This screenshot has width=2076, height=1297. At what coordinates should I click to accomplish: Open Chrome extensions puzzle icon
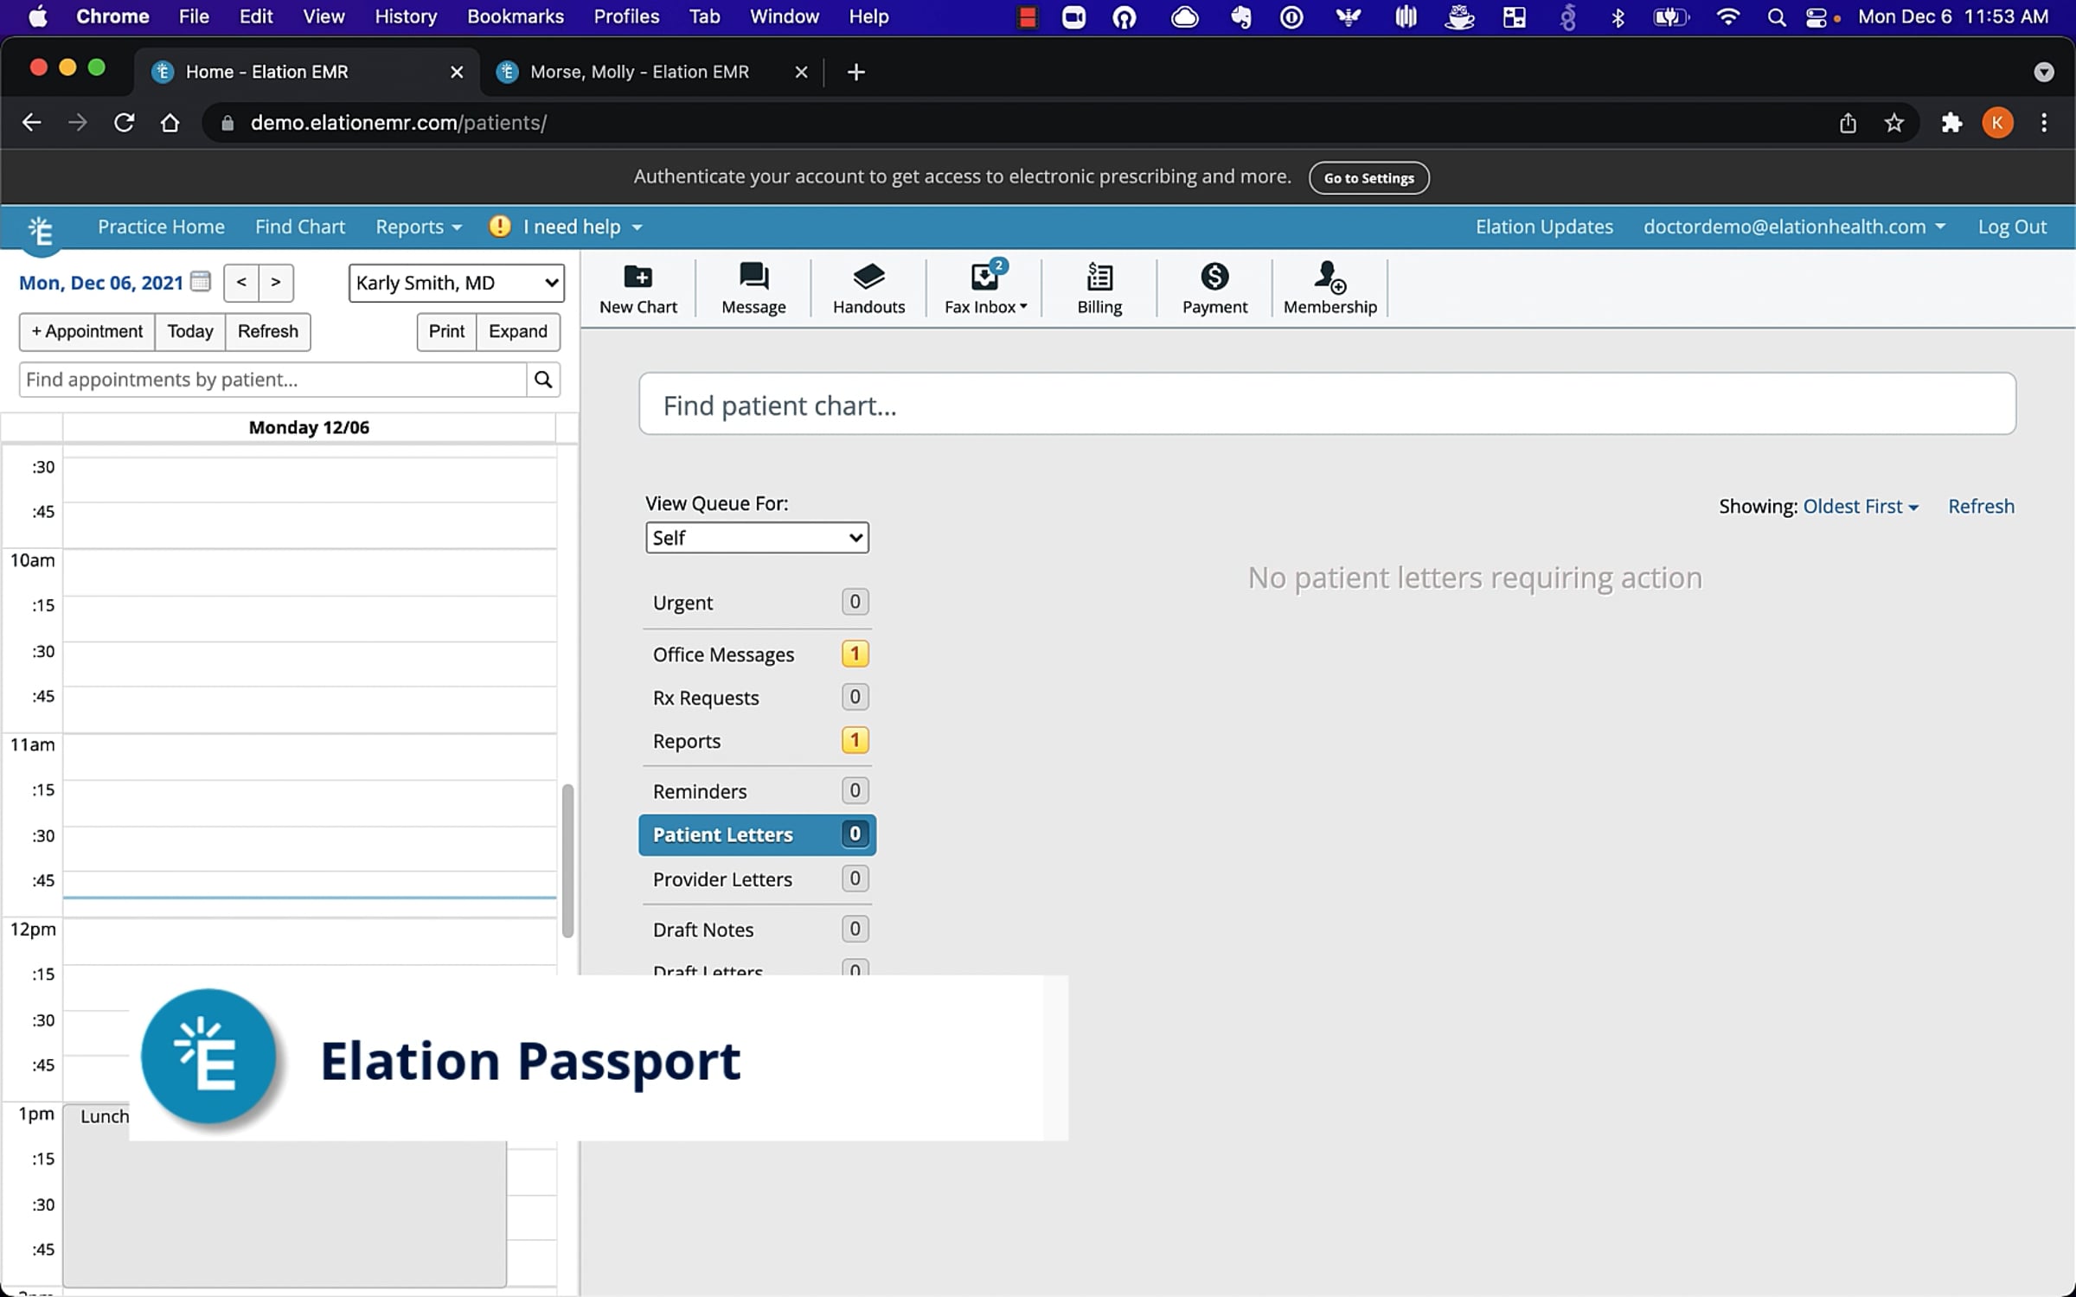click(x=1951, y=123)
